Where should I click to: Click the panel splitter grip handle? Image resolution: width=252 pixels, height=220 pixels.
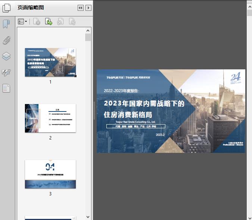click(94, 110)
